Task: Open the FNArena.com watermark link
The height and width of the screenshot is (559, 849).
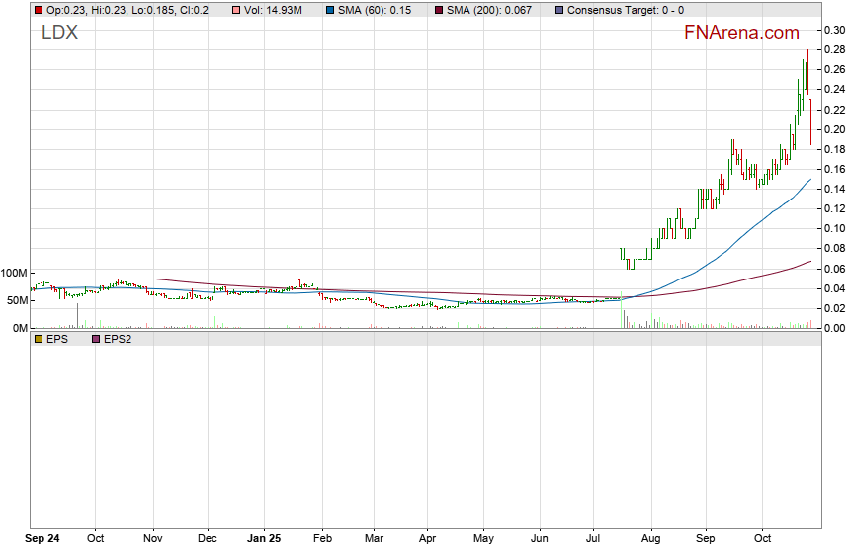Action: (x=741, y=33)
